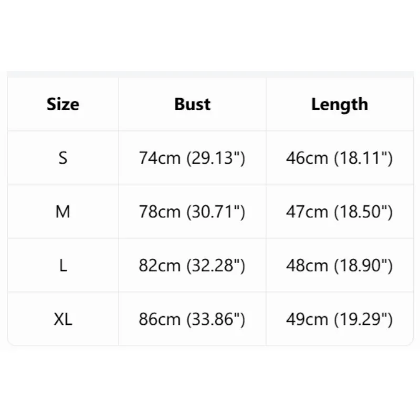Click the 48cm (18.90") length value

click(x=339, y=266)
